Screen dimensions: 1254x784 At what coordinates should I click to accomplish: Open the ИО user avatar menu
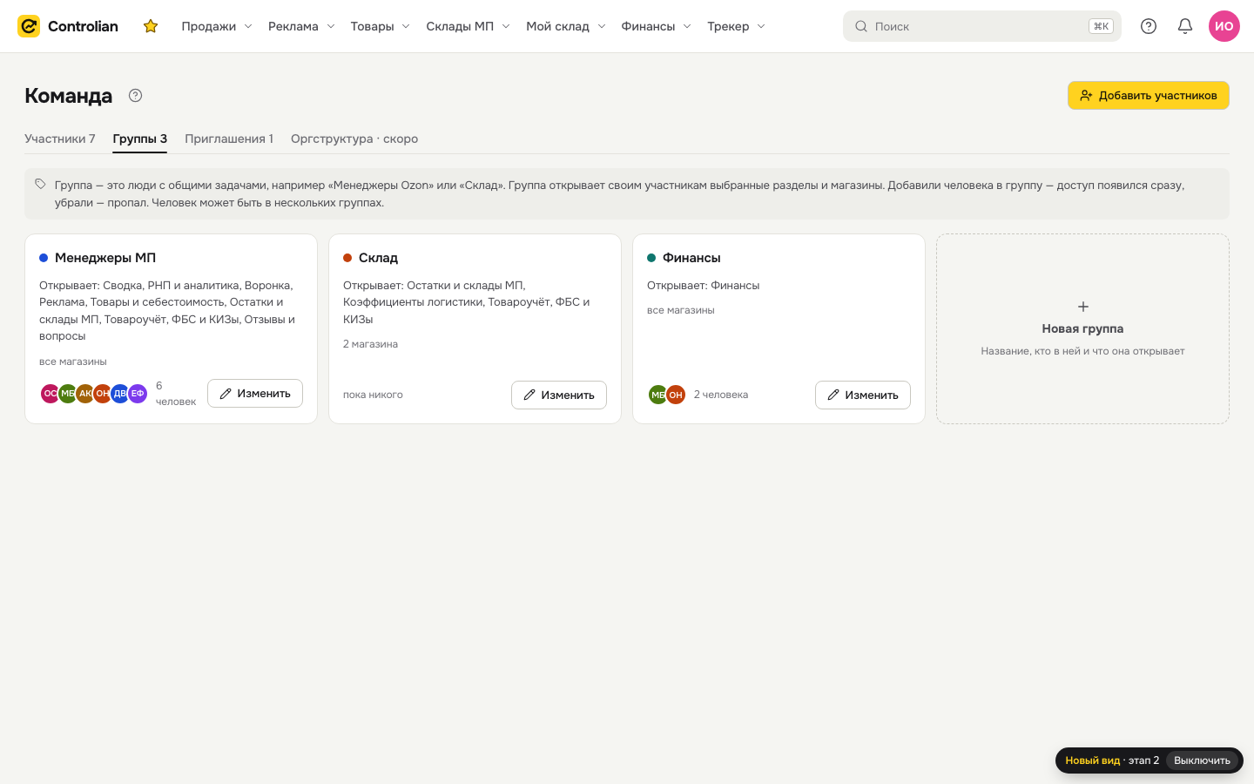(x=1224, y=26)
